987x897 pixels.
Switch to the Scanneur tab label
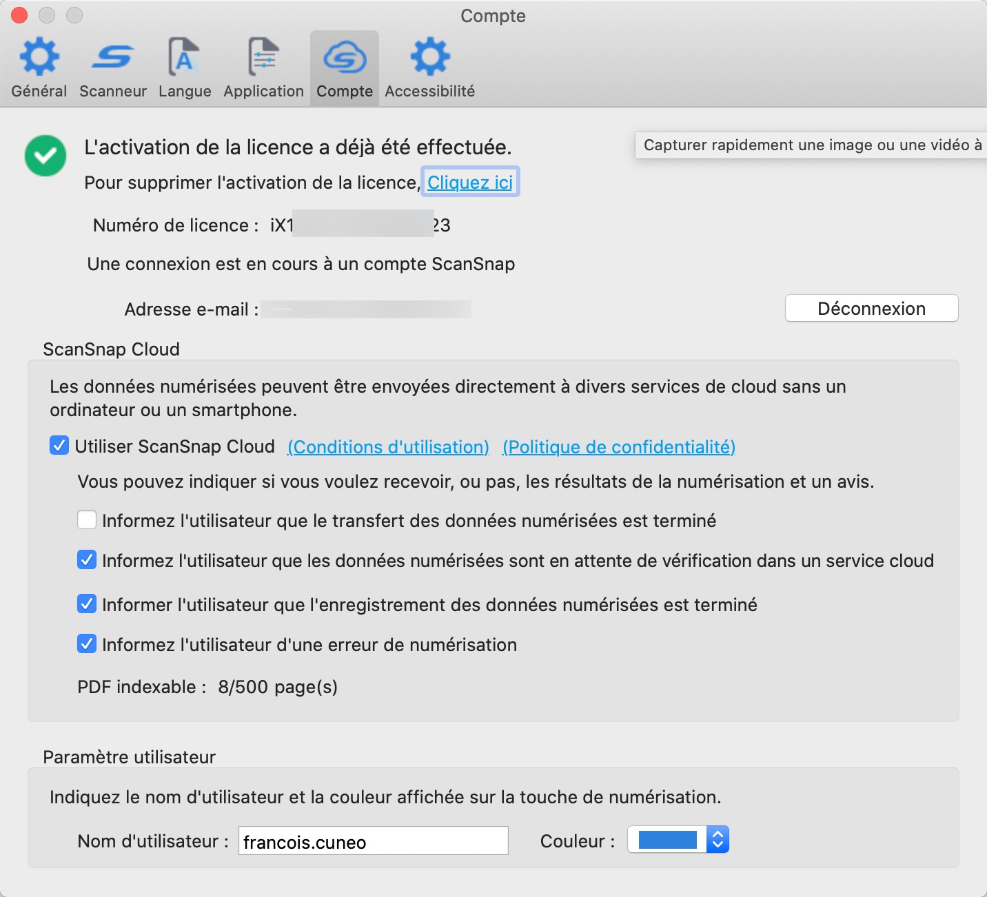113,91
